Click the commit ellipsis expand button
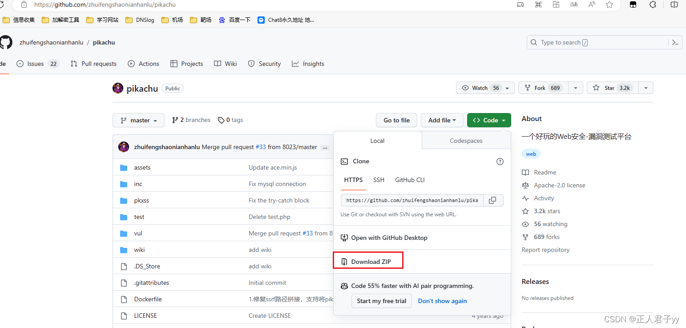Viewport: 686px width, 328px height. pyautogui.click(x=325, y=147)
